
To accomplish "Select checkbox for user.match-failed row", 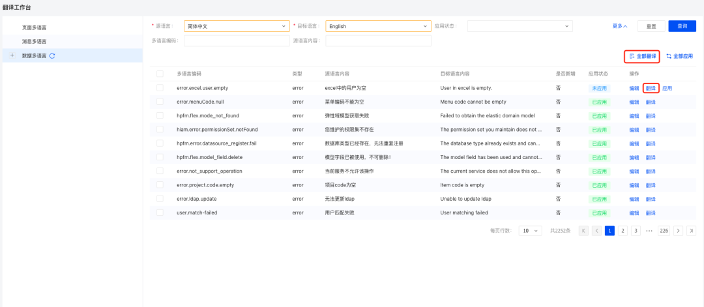I will pos(160,212).
